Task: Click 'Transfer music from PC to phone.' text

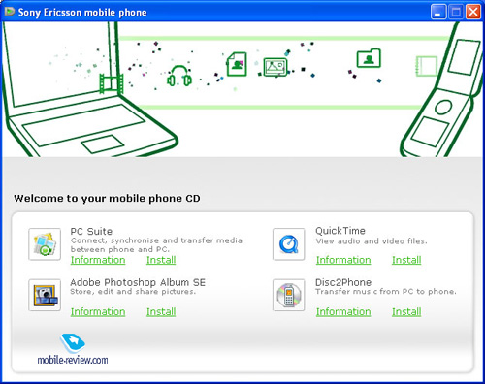Action: click(x=386, y=292)
